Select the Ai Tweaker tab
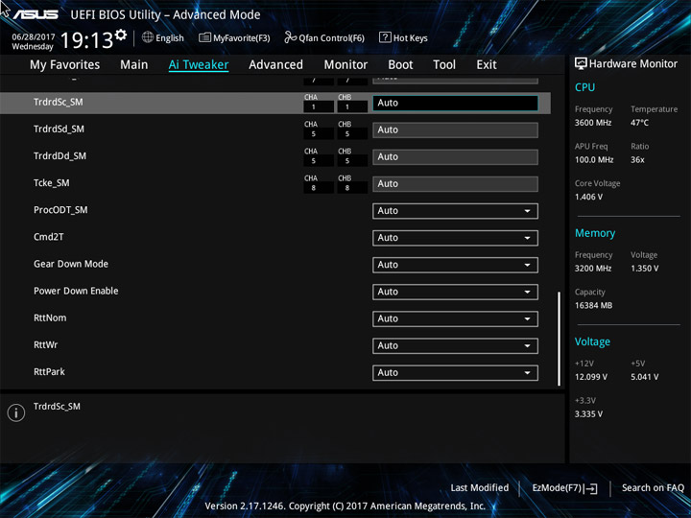Viewport: 691px width, 518px height. coord(199,65)
